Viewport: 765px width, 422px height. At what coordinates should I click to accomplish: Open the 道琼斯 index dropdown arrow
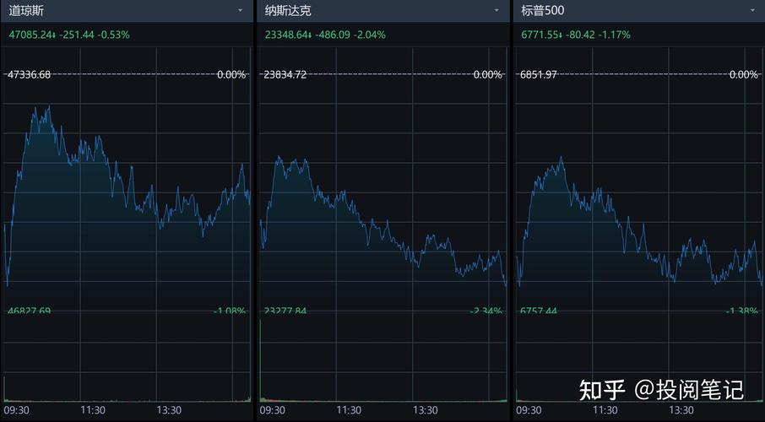click(241, 11)
